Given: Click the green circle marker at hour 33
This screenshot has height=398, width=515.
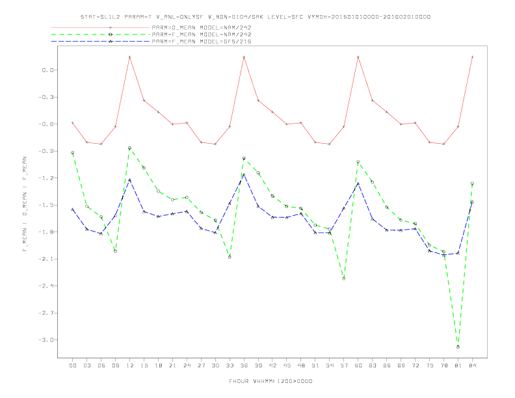Looking at the screenshot, I should point(230,257).
